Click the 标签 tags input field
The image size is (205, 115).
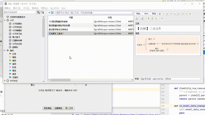[170, 79]
